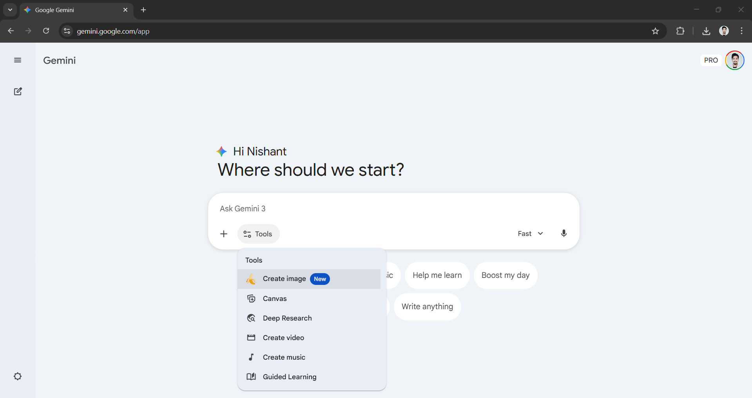This screenshot has width=752, height=398.
Task: Click the Guided Learning book icon
Action: pos(251,377)
